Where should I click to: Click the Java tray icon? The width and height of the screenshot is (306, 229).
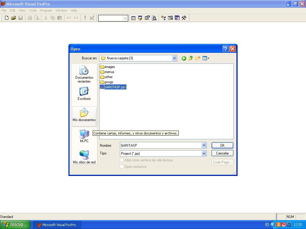click(279, 225)
